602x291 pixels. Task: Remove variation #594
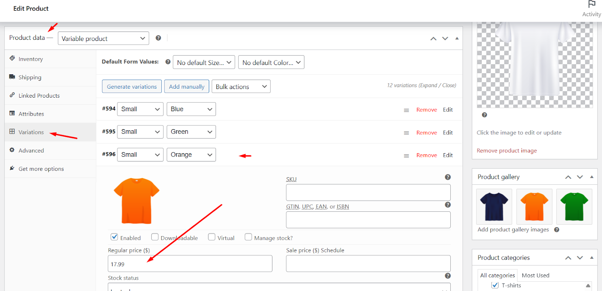coord(427,110)
